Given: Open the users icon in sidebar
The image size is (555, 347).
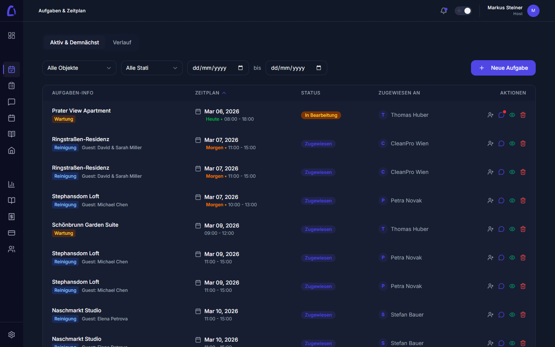Looking at the screenshot, I should pyautogui.click(x=12, y=249).
